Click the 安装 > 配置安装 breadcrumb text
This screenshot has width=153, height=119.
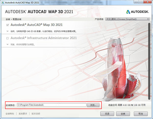(x=14, y=19)
